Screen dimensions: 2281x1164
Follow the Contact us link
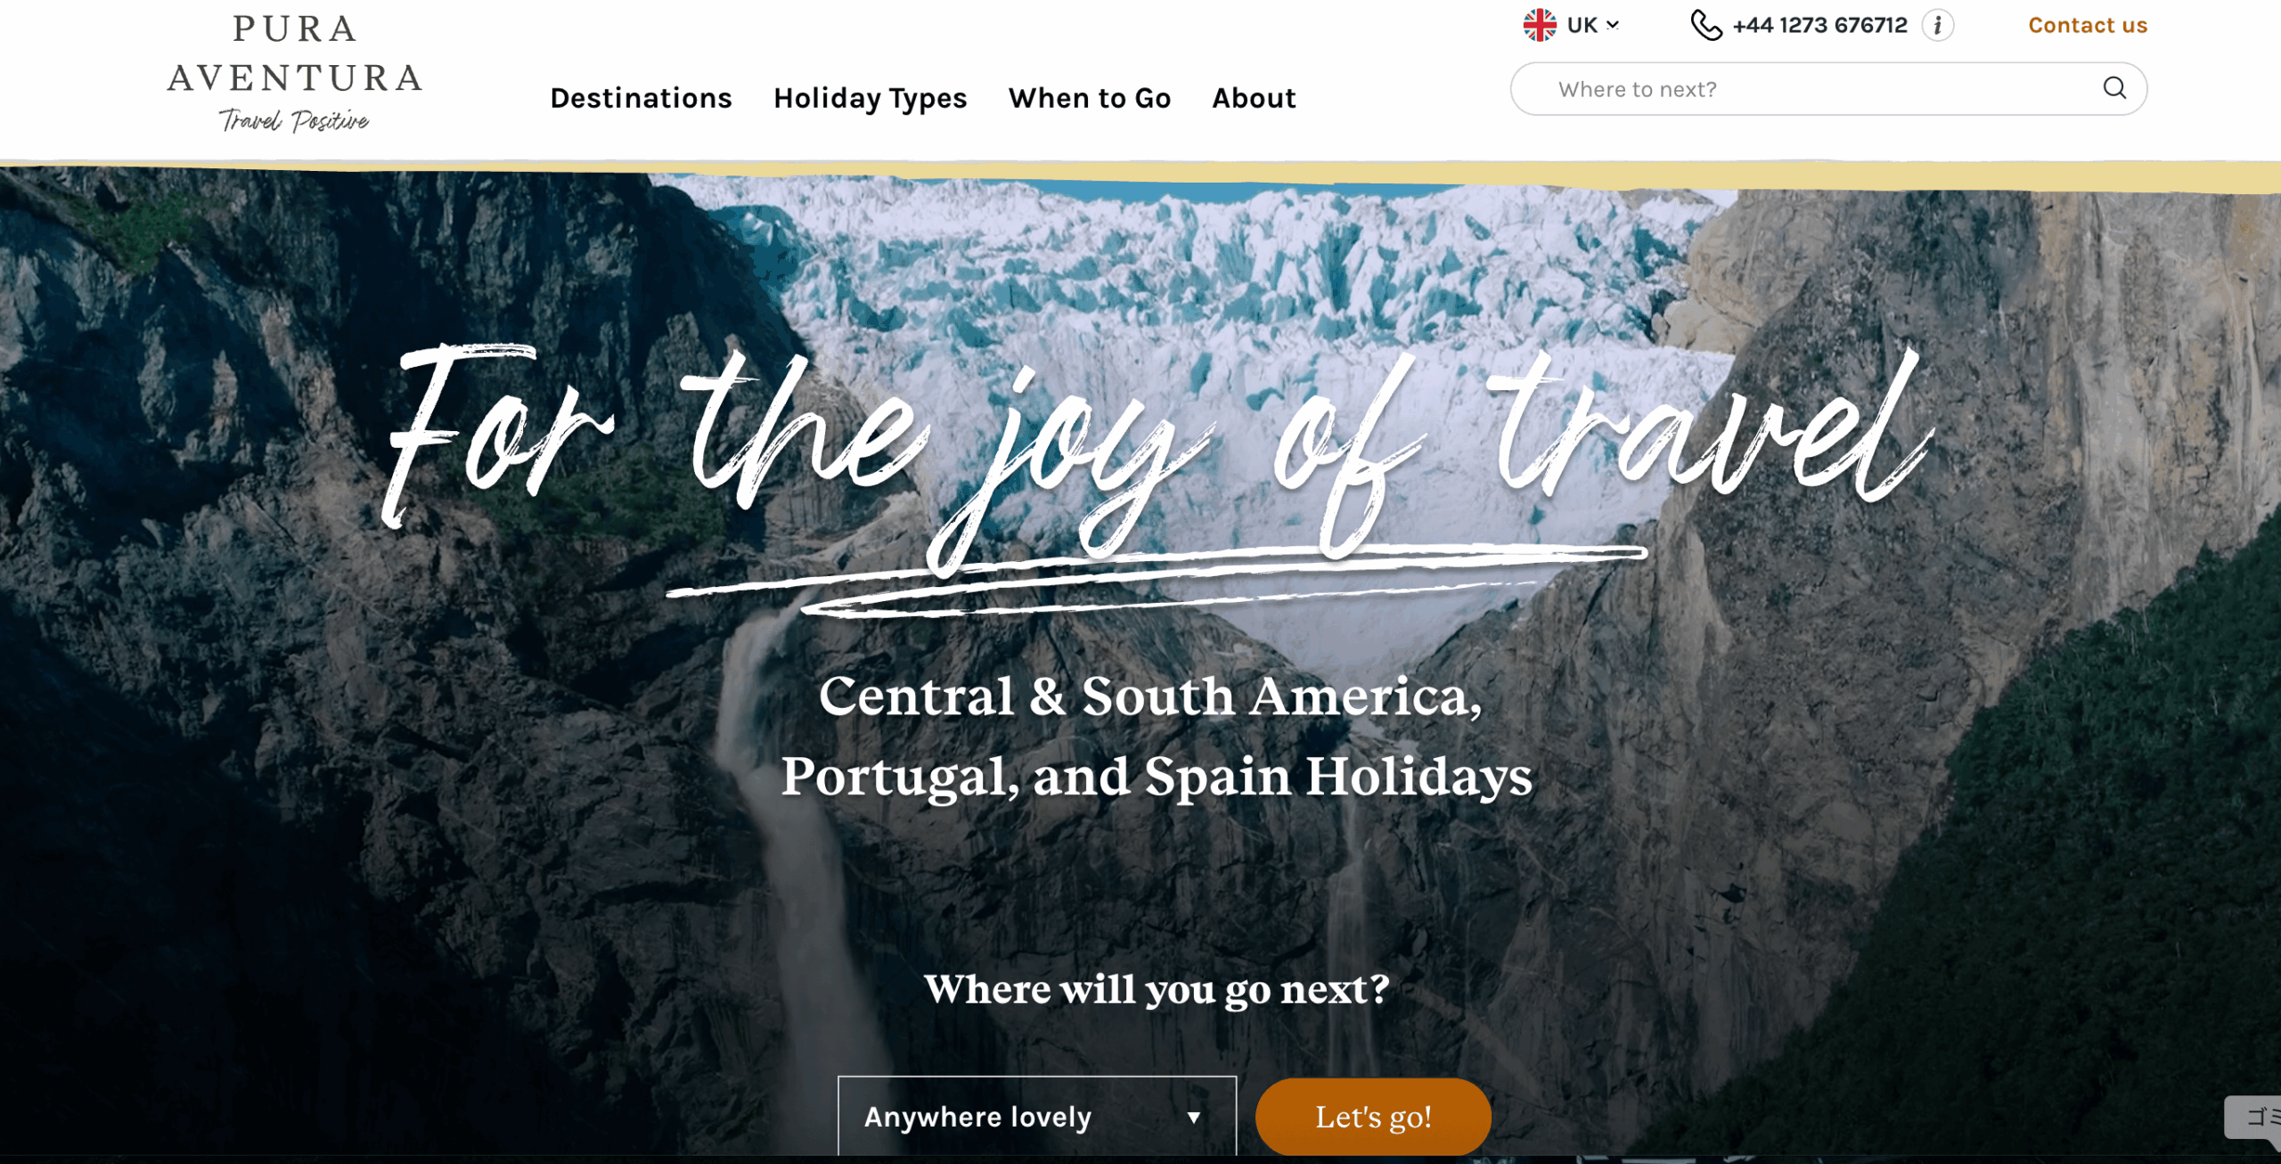(2087, 25)
